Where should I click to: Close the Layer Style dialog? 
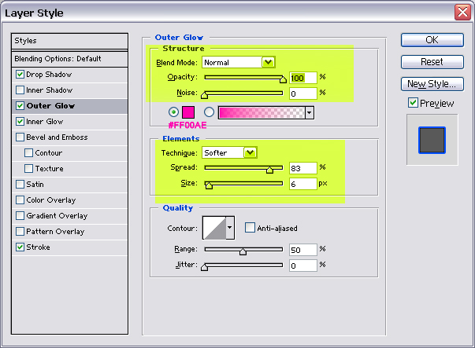462,13
